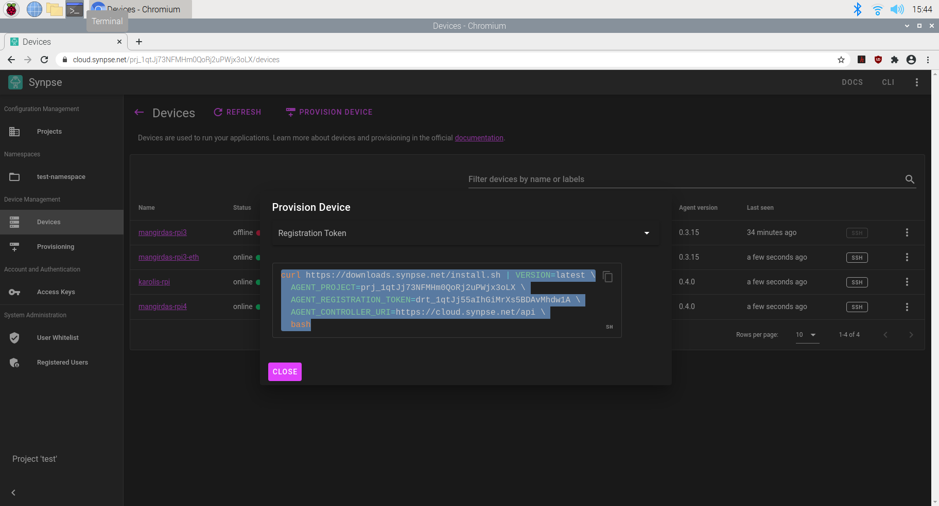939x506 pixels.
Task: Open the rows per page dropdown
Action: coord(807,335)
